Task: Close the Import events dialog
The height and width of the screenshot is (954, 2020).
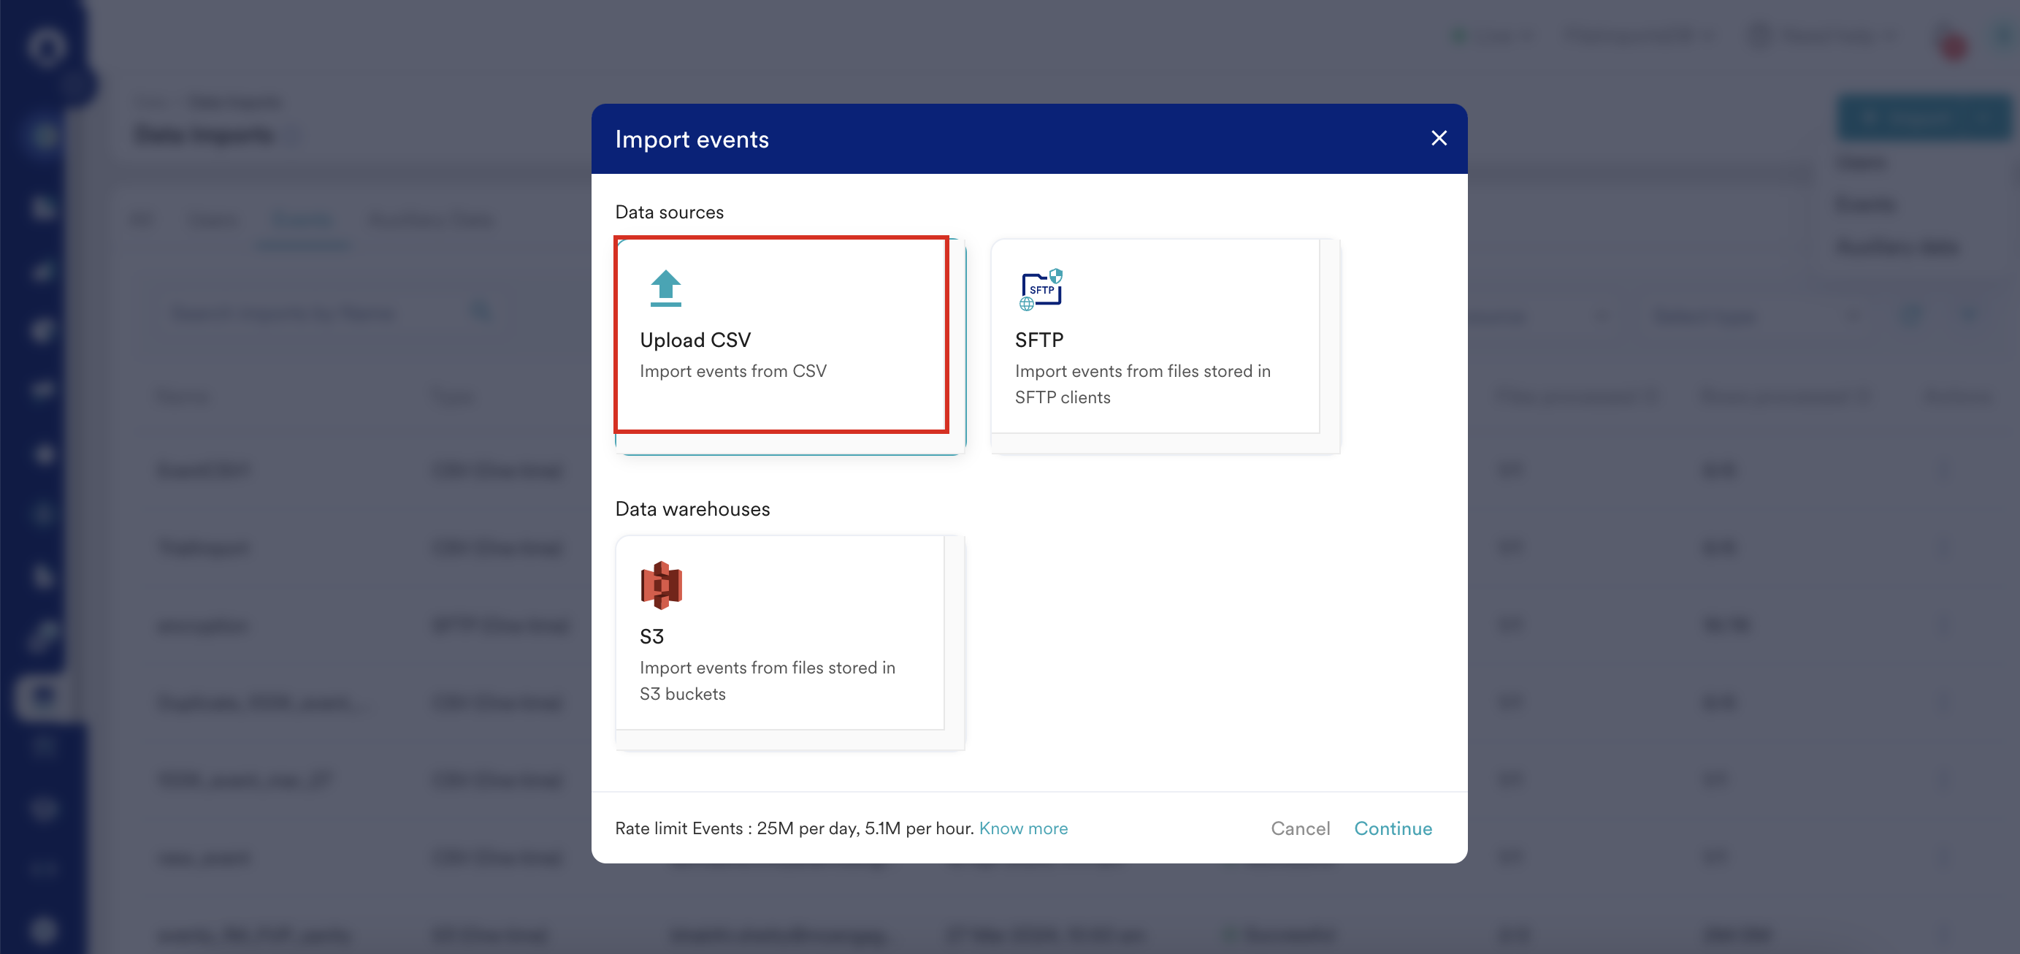Action: point(1438,138)
